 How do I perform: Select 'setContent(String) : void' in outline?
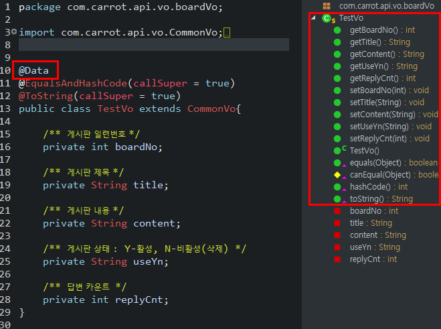393,115
